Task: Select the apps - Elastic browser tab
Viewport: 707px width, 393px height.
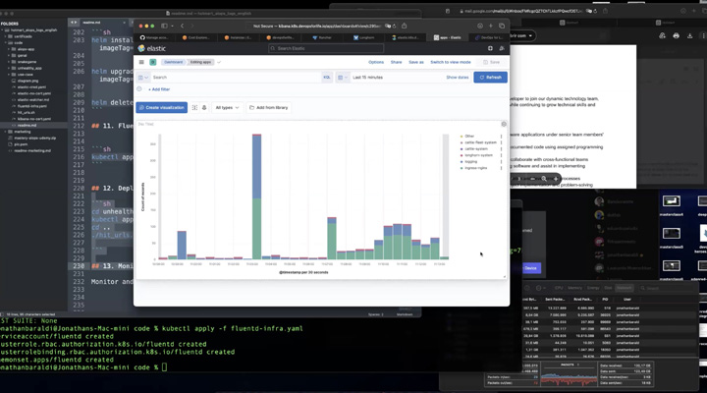Action: coord(447,37)
